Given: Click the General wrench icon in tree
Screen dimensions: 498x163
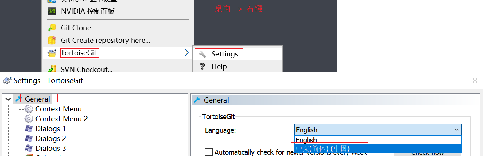Looking at the screenshot, I should coord(19,99).
